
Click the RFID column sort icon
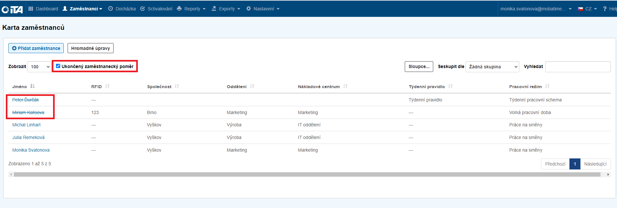coord(107,86)
